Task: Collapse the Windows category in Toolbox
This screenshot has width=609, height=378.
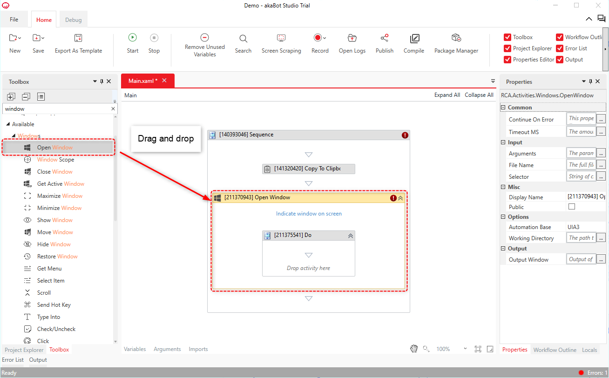Action: (x=14, y=136)
